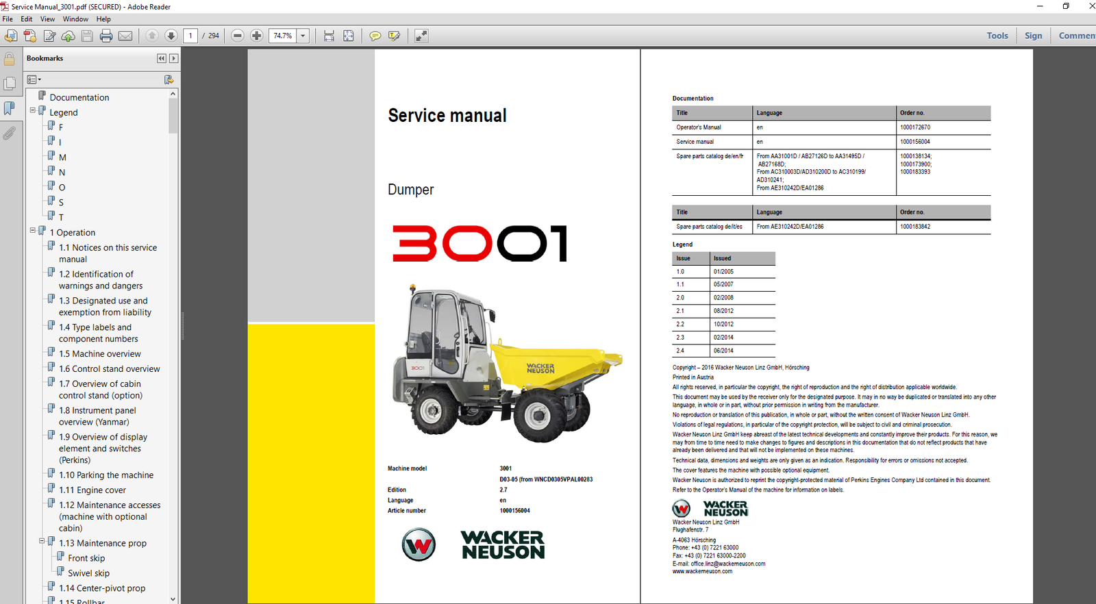The image size is (1096, 604).
Task: Click the Print file icon
Action: click(106, 36)
